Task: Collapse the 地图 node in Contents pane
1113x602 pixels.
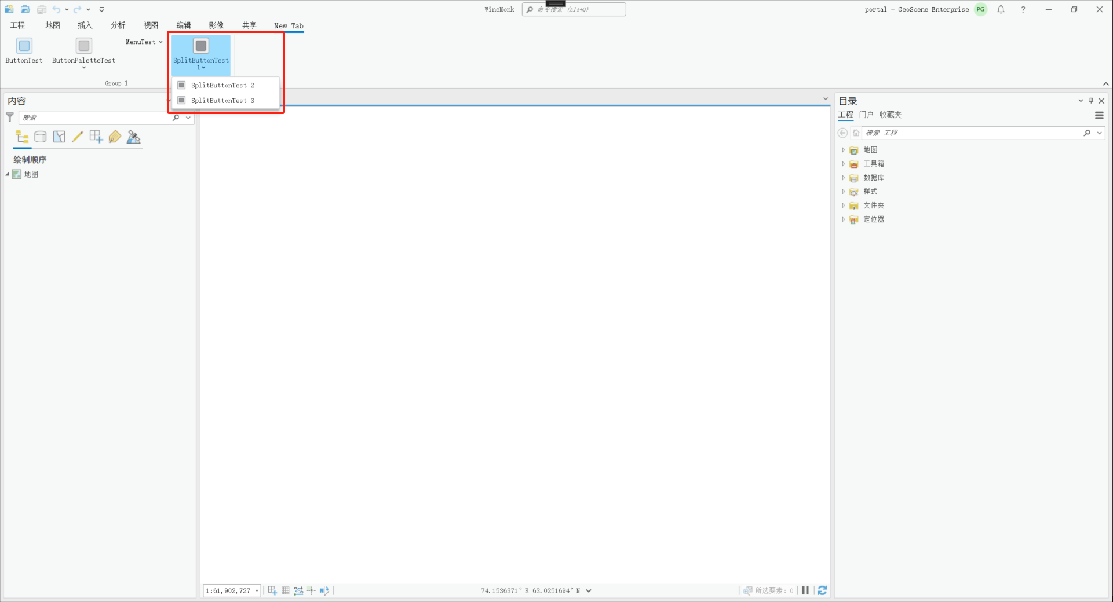Action: point(8,174)
